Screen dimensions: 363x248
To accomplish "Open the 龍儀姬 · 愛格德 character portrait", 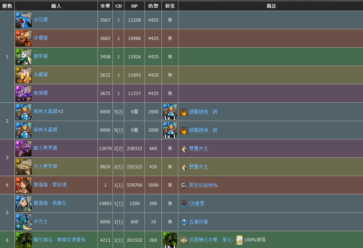I will pyautogui.click(x=24, y=185).
